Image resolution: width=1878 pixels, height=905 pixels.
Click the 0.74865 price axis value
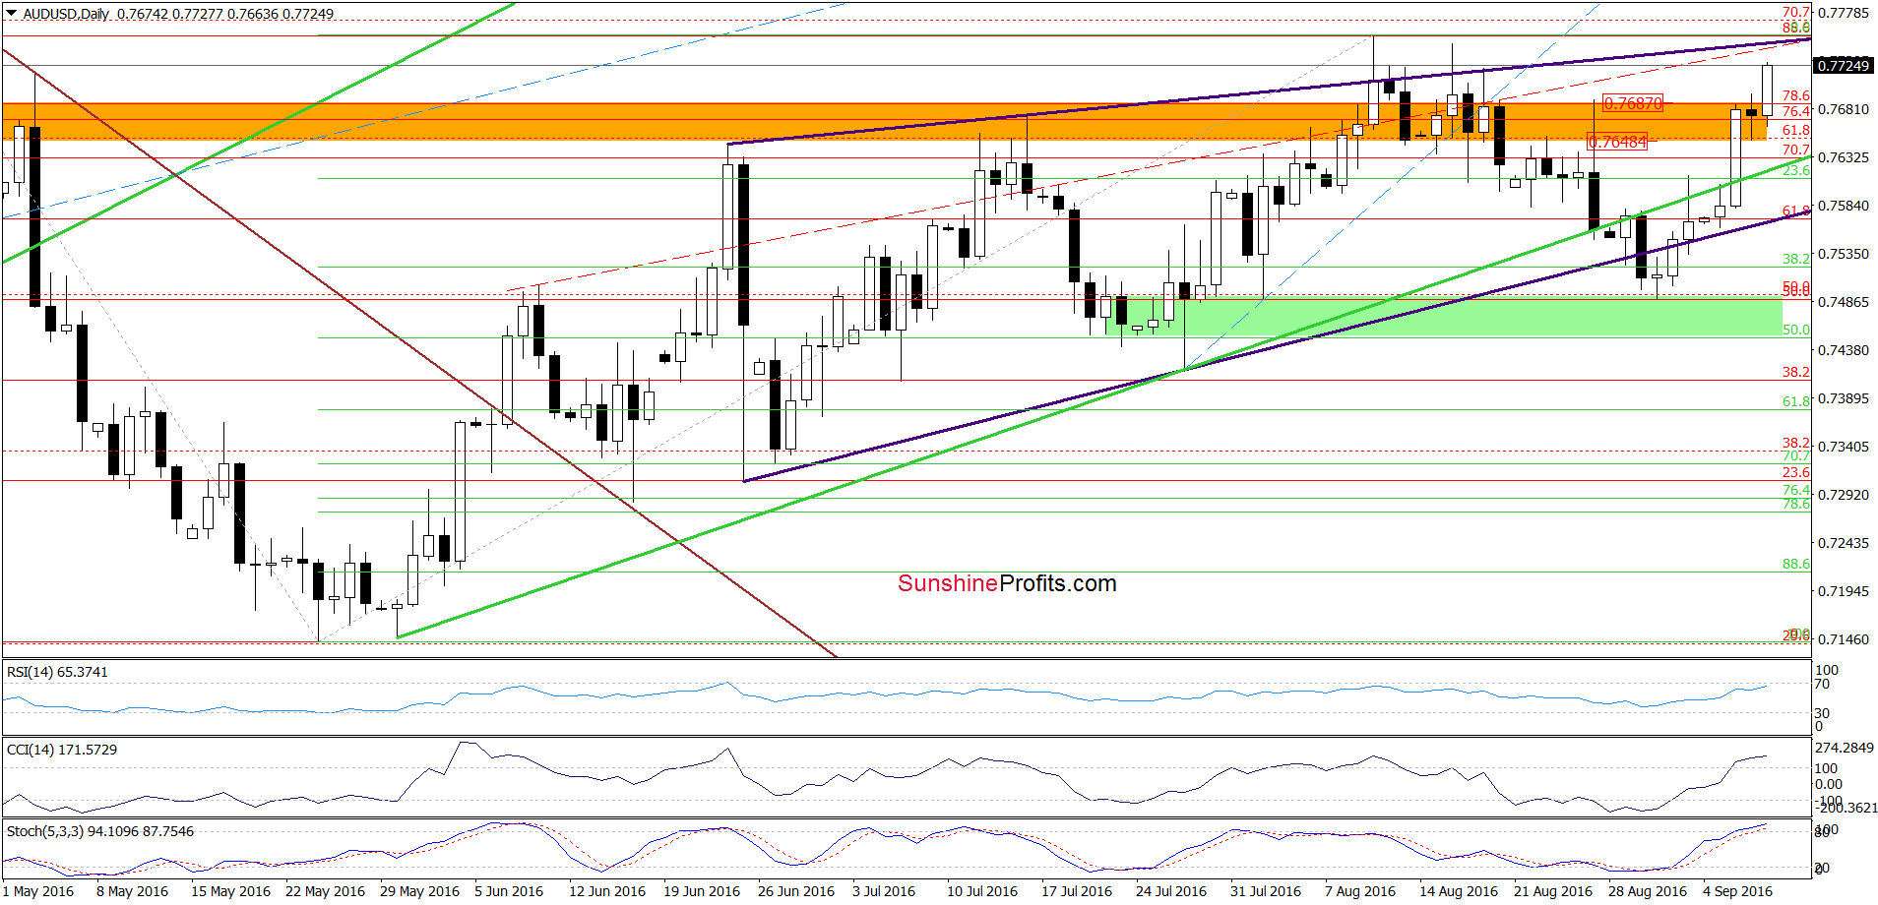pyautogui.click(x=1843, y=302)
